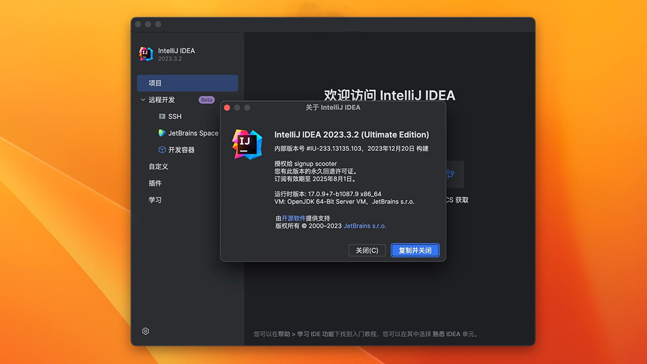This screenshot has height=364, width=647.
Task: Open the SSH remote development entry
Action: coord(175,116)
